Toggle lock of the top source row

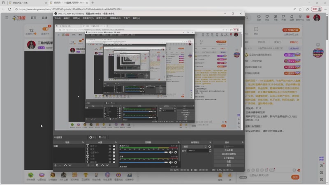click(114, 146)
